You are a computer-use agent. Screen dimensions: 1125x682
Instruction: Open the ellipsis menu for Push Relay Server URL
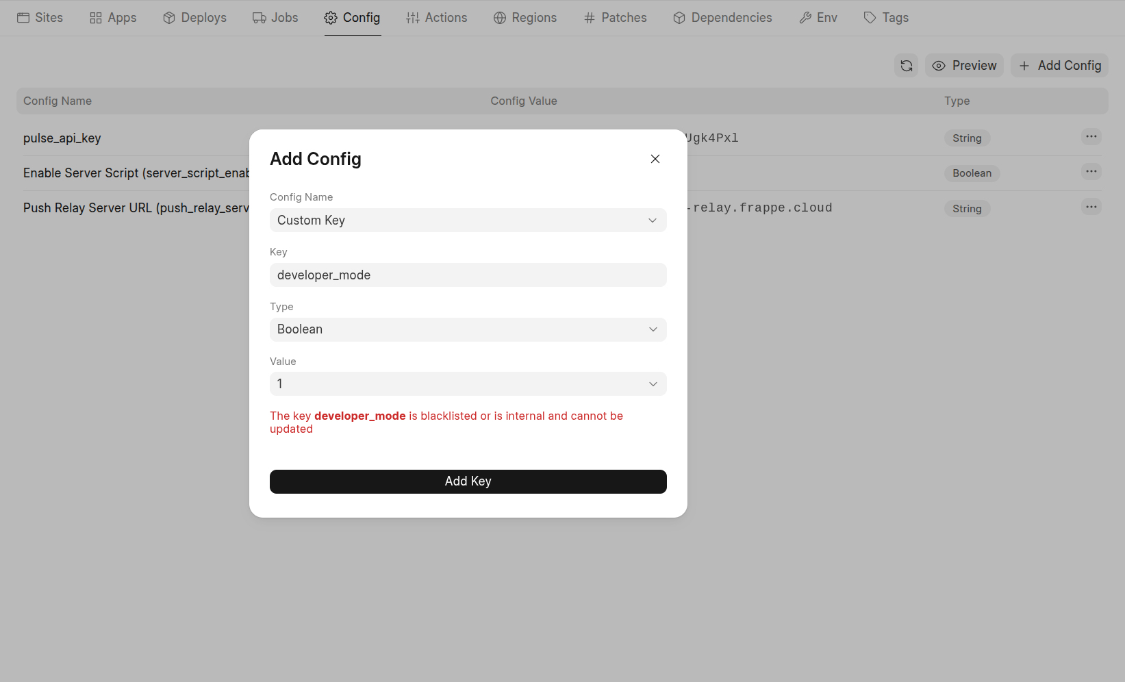click(1091, 206)
